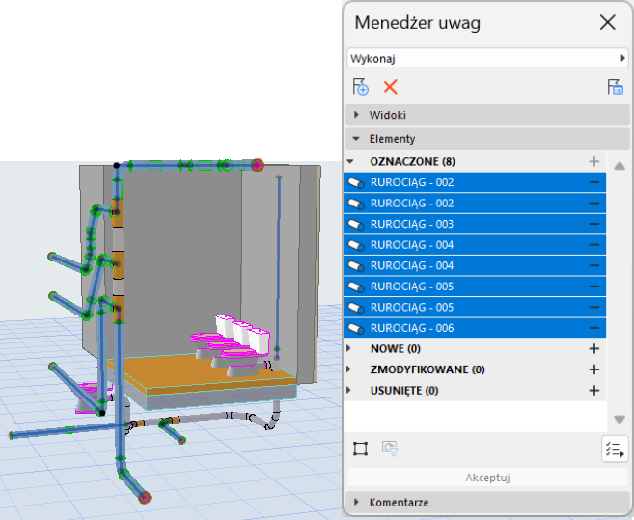Click the pipe icon beside RUROCIĄG - 003
Screen dimensions: 634x520
pos(356,225)
